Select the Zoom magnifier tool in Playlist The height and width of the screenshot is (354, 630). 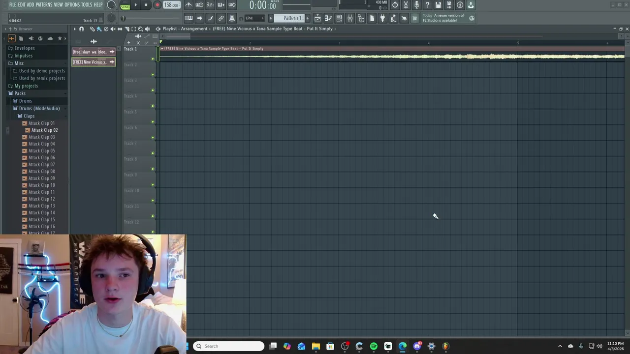[x=140, y=29]
